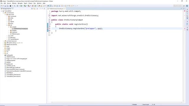Click the Search flashlight toolbar icon
Screen dimensions: 189x106
pyautogui.click(x=44, y=6)
